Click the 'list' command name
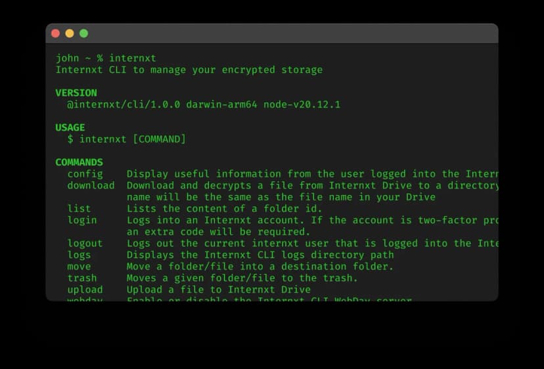The height and width of the screenshot is (369, 544). click(79, 209)
